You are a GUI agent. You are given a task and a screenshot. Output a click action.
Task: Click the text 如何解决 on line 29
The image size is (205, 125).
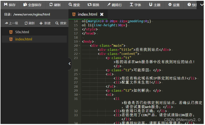pos(141,91)
